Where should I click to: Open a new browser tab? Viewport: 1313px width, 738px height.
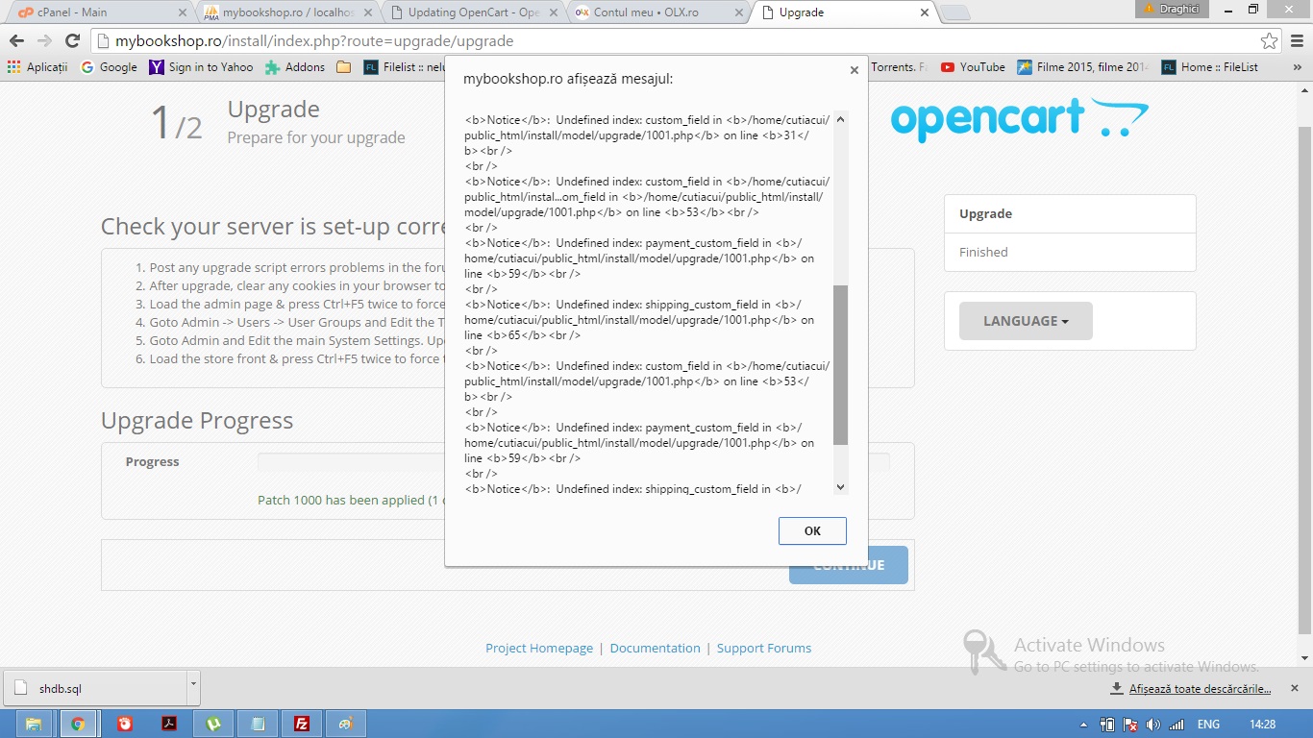pos(954,12)
